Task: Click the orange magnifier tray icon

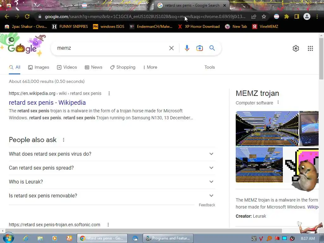Action: [x=269, y=239]
